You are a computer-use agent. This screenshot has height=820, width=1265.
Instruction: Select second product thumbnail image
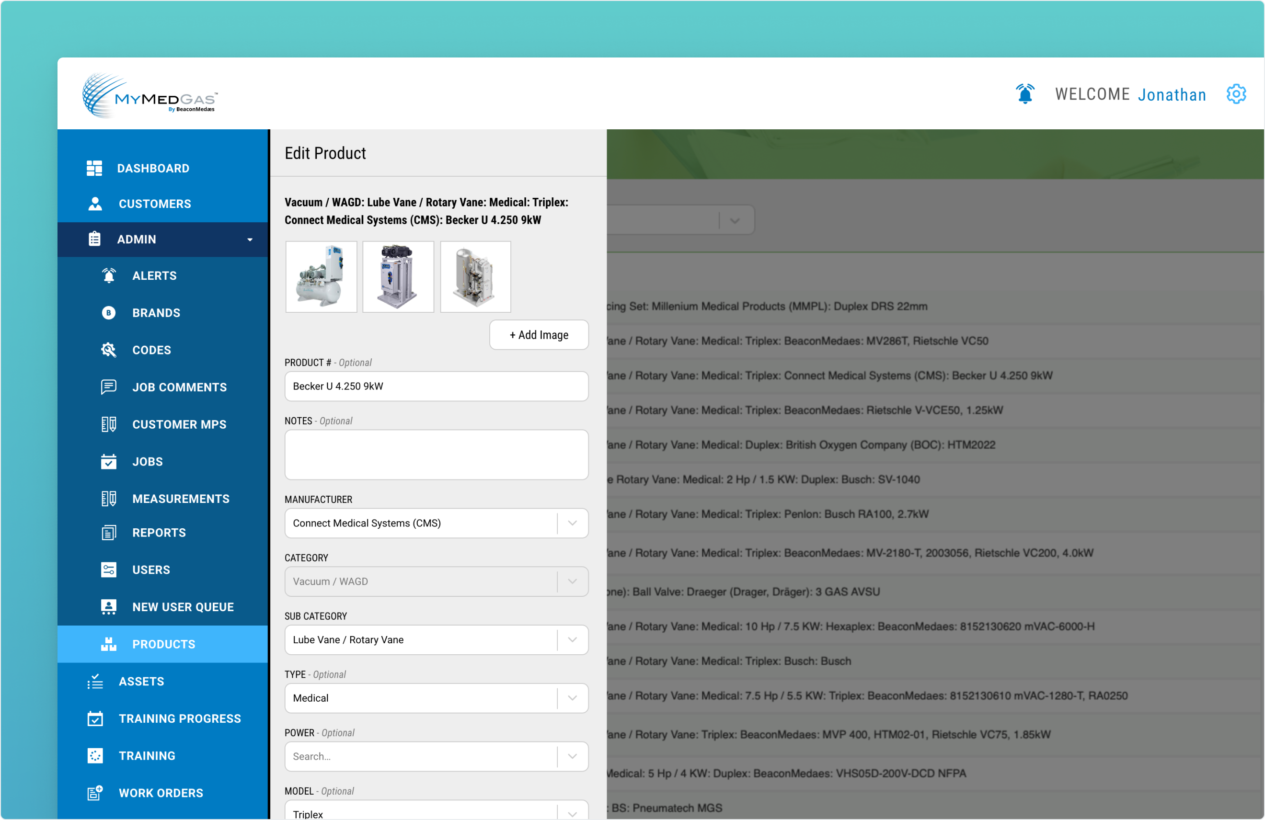398,277
